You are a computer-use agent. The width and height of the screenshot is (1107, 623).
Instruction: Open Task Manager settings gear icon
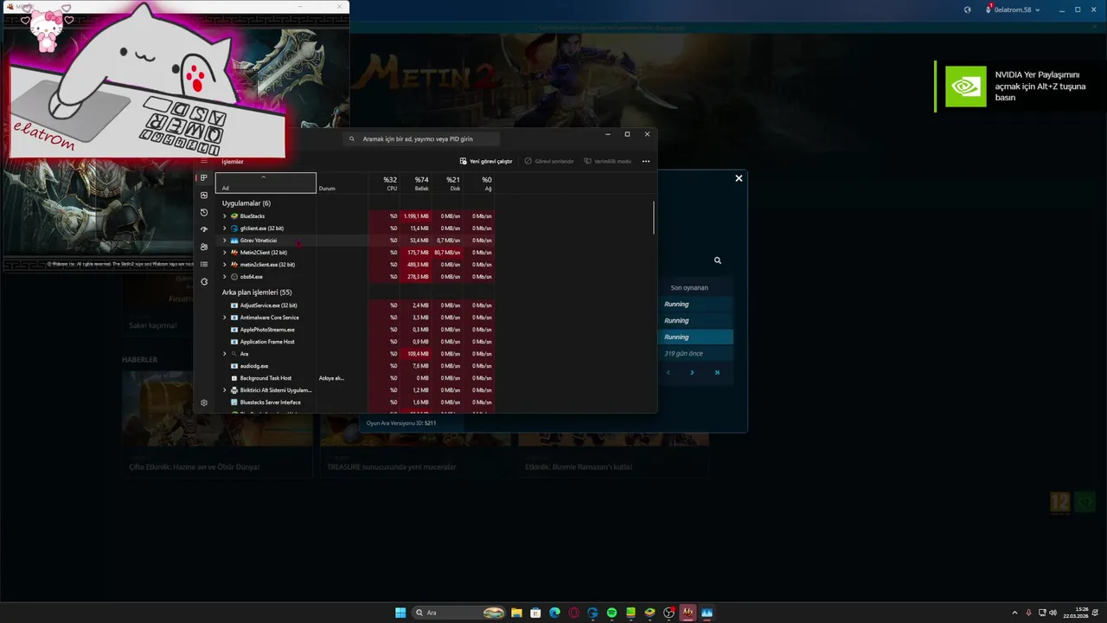click(204, 402)
